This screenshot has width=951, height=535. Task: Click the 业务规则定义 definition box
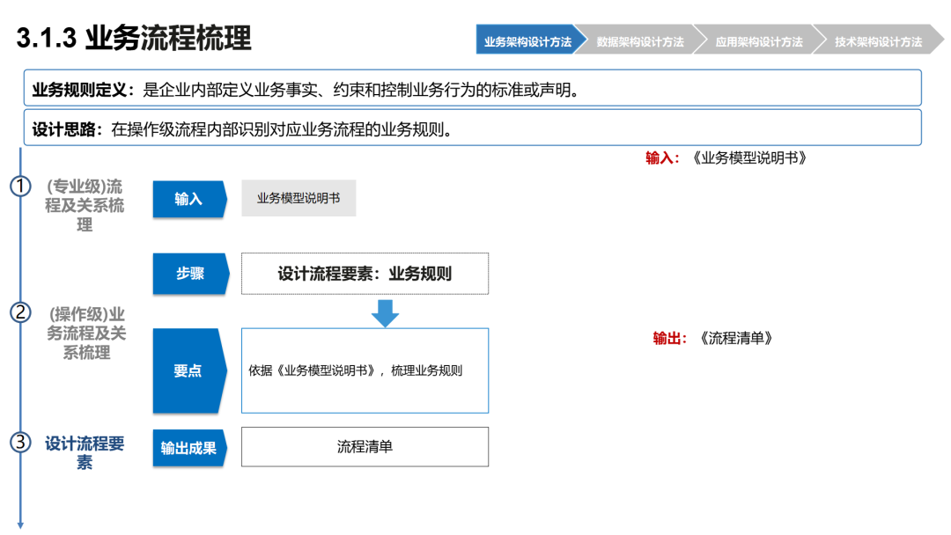[473, 88]
